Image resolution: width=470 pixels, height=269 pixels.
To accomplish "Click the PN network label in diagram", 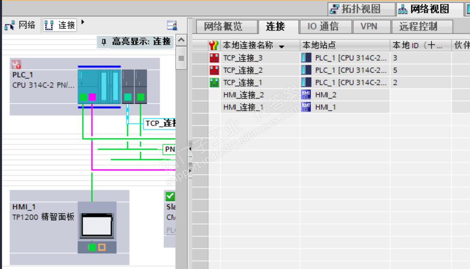I will (x=169, y=149).
